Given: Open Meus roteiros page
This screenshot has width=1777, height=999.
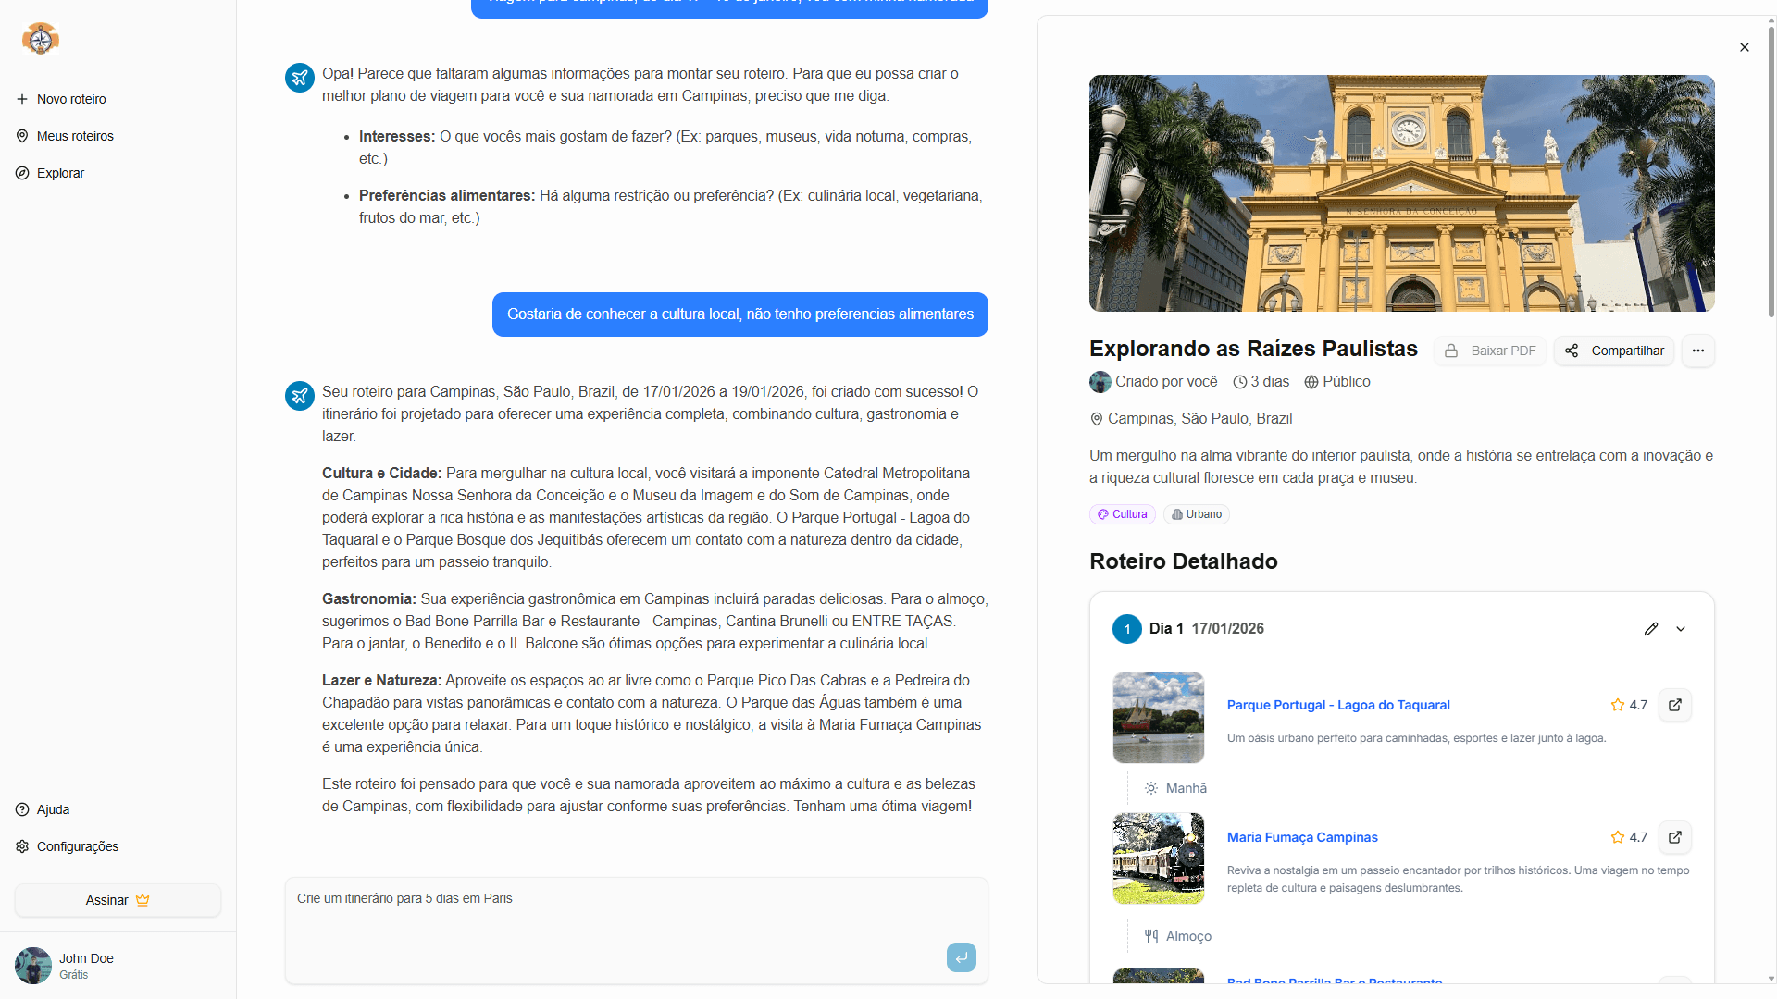Looking at the screenshot, I should [65, 136].
